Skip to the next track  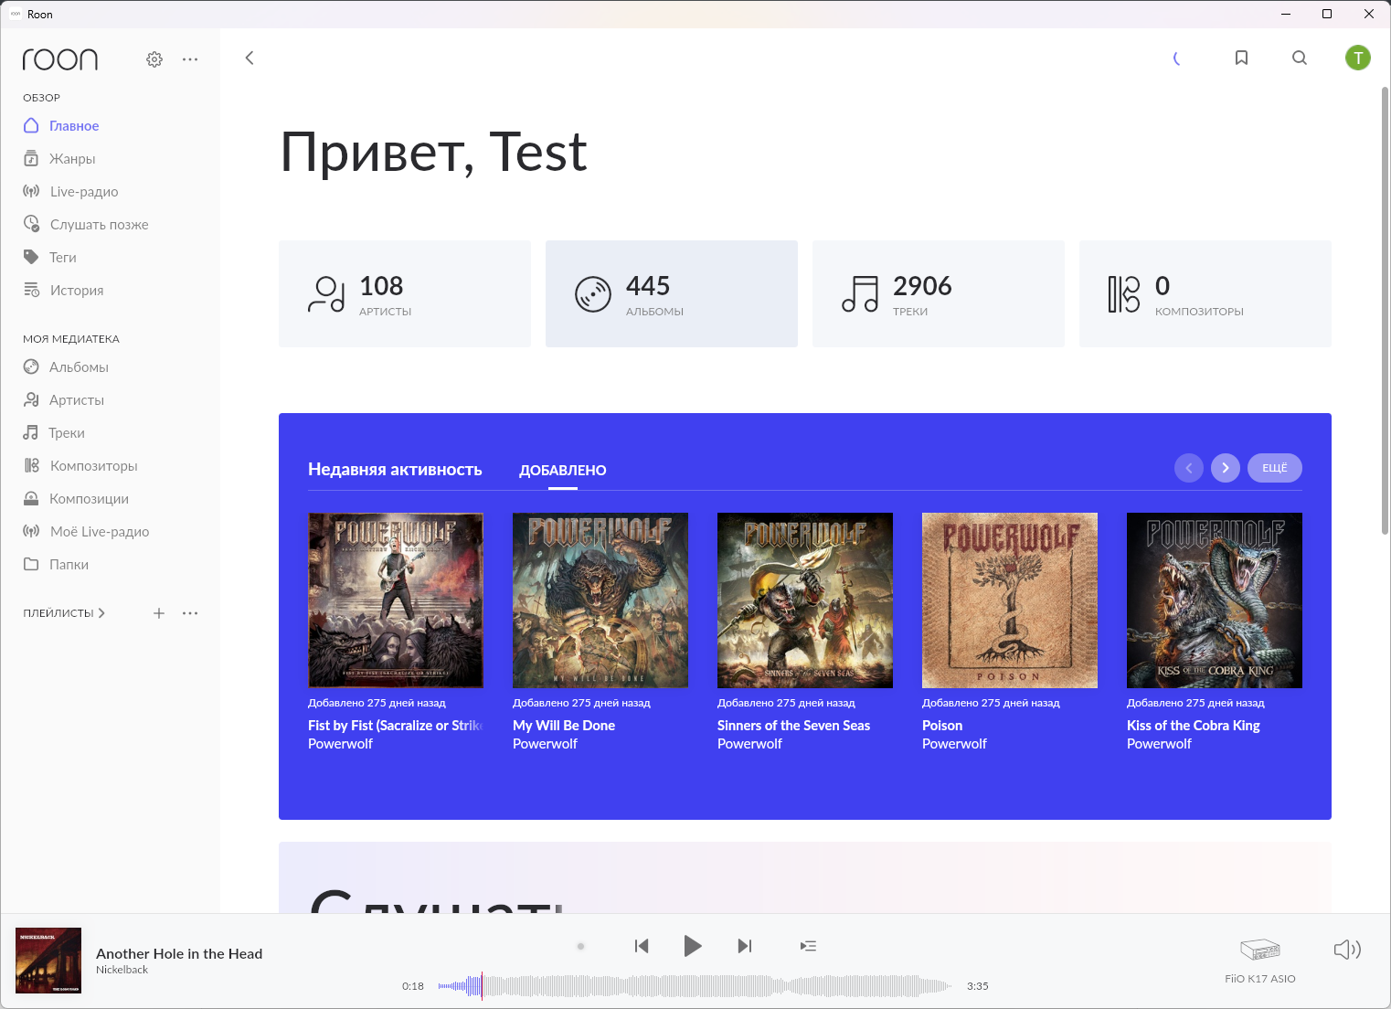coord(745,946)
